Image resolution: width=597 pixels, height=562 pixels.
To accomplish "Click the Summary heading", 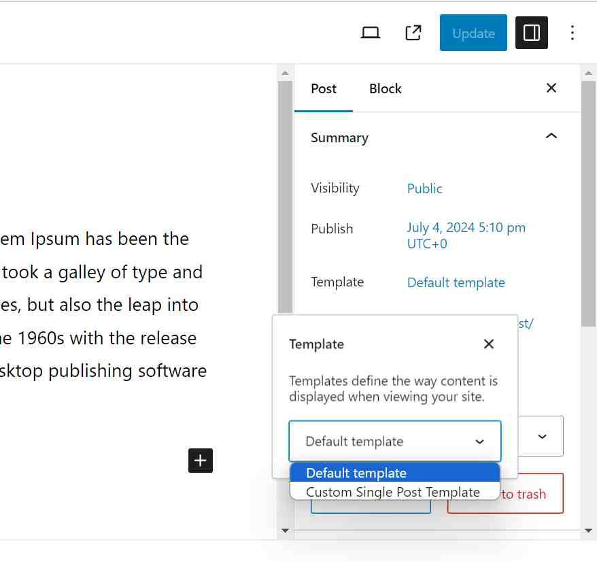I will point(339,137).
